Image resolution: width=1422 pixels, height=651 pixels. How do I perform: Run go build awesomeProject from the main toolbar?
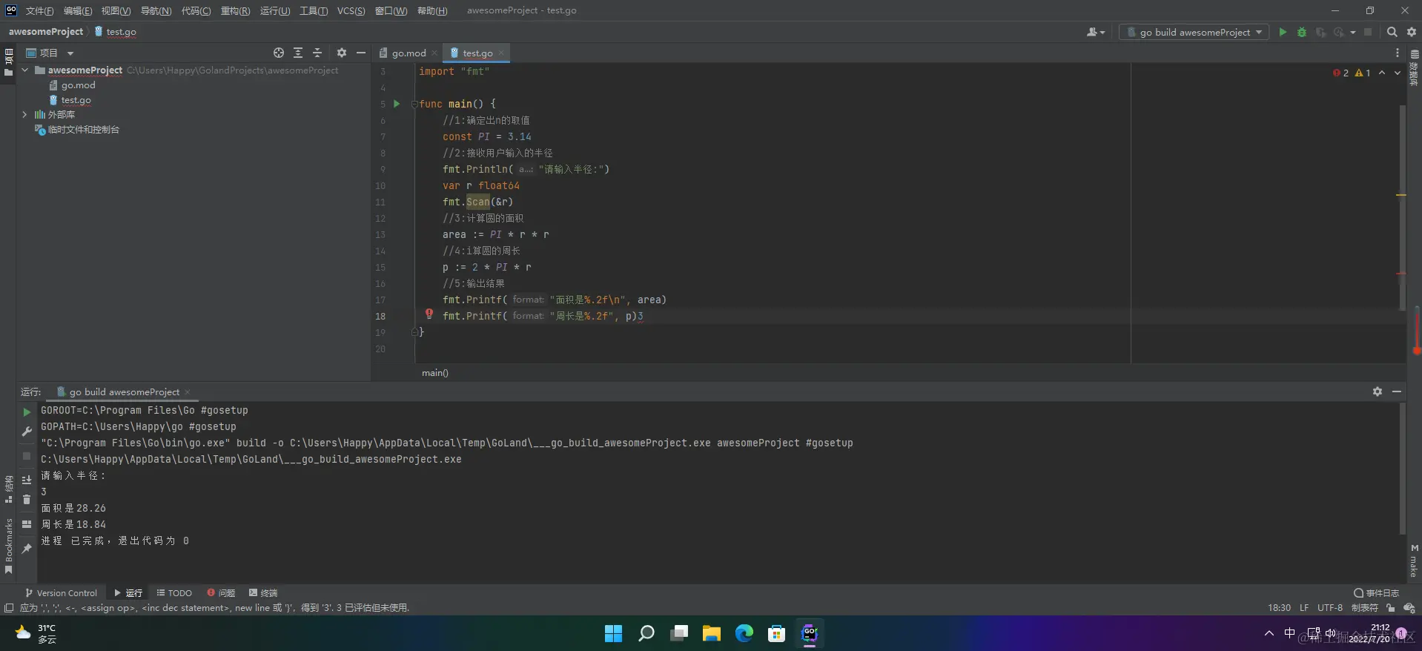click(x=1283, y=32)
